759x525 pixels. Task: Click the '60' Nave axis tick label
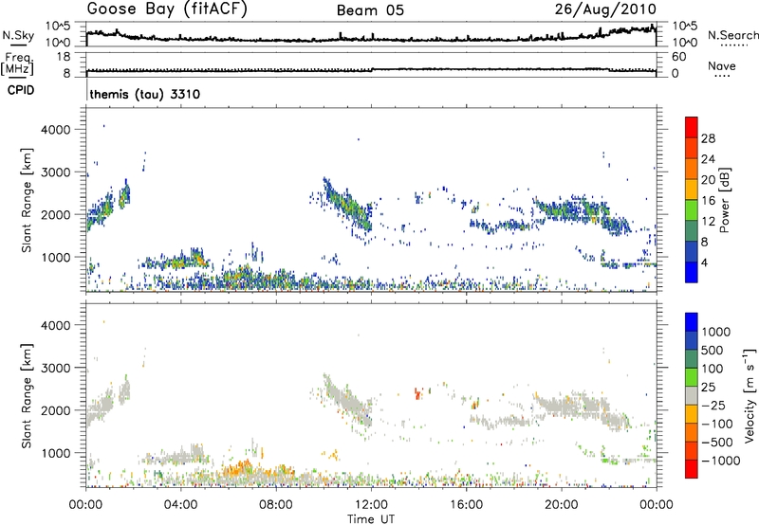click(678, 57)
